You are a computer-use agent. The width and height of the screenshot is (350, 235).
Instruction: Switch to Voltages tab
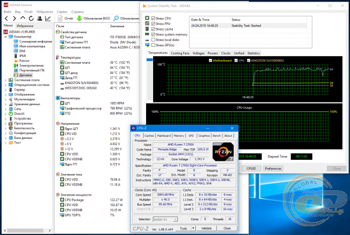[x=198, y=53]
